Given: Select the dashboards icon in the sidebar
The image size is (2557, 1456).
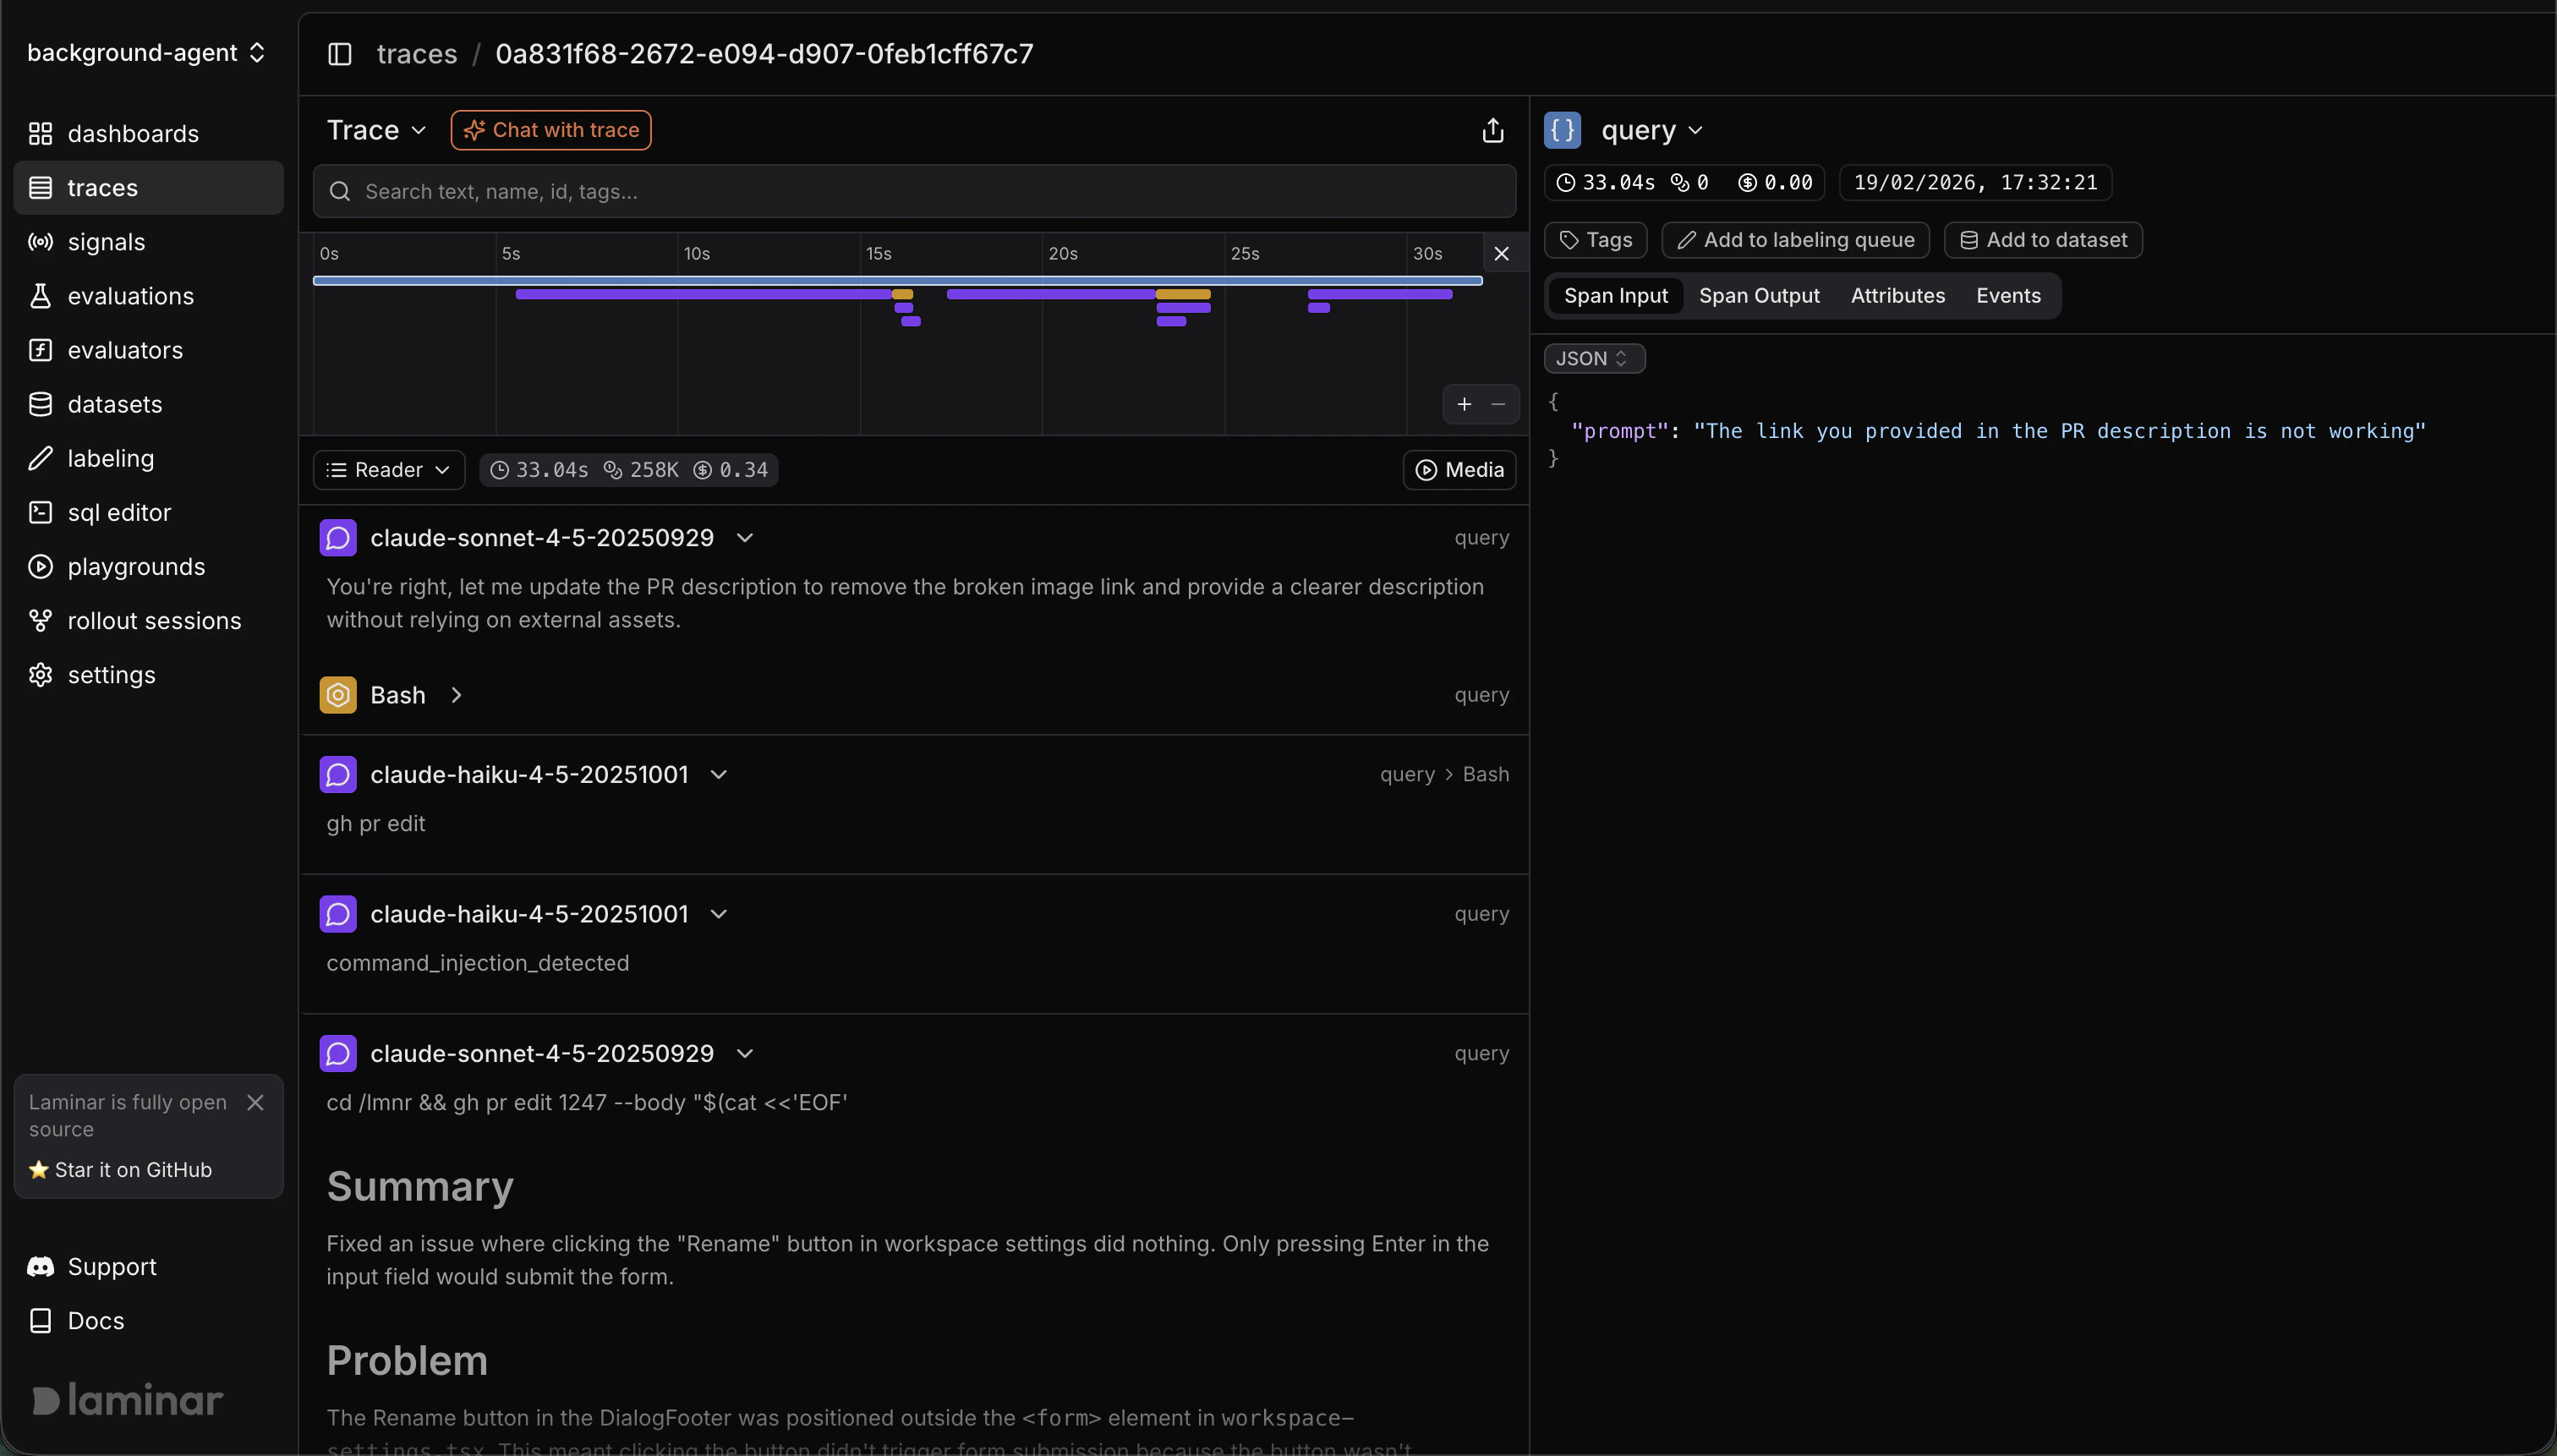Looking at the screenshot, I should coord(40,133).
